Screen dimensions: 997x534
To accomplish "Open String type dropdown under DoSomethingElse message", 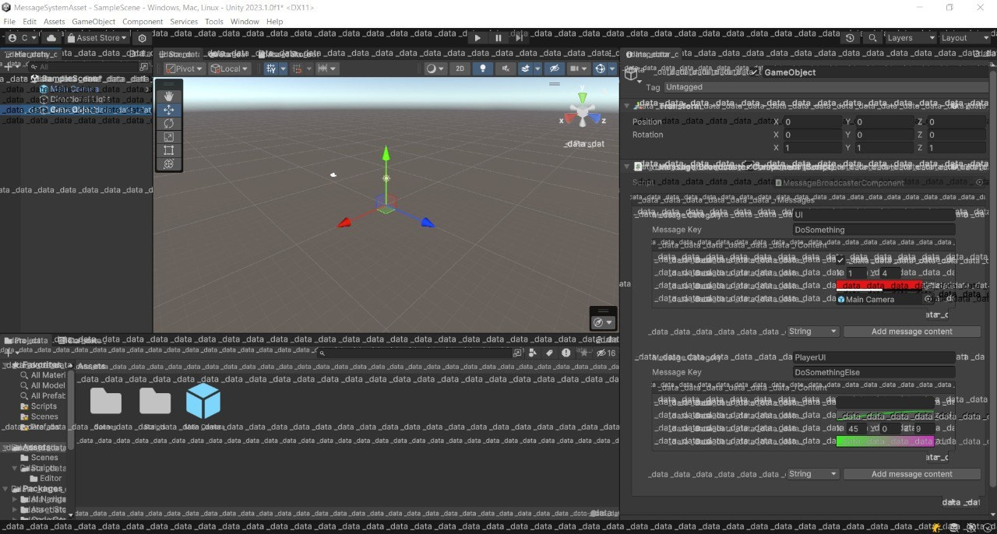I will click(812, 473).
